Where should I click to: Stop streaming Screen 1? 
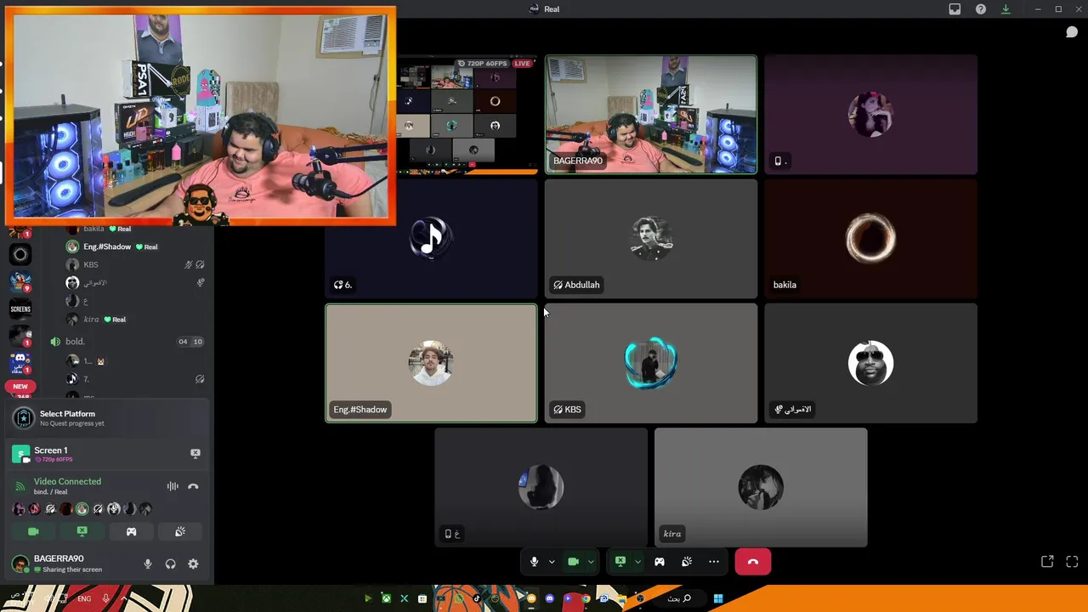195,453
